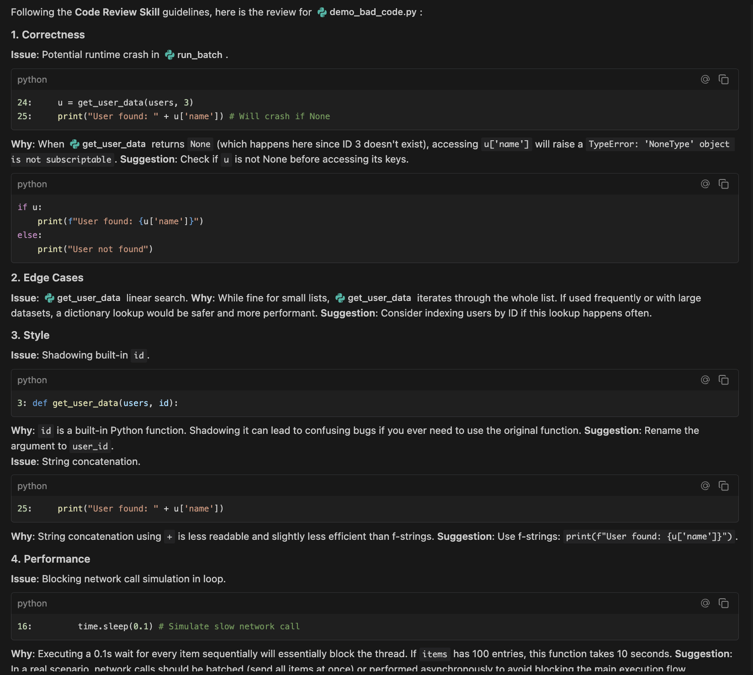Click the @ mention icon on the time.sleep code block
The height and width of the screenshot is (675, 753).
point(705,603)
